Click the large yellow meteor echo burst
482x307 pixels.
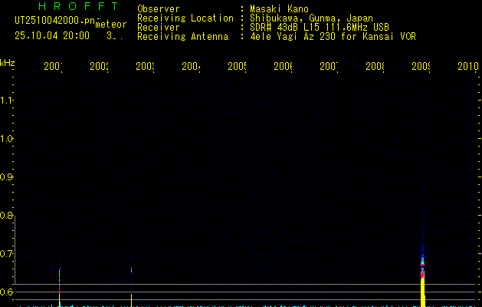pos(422,292)
